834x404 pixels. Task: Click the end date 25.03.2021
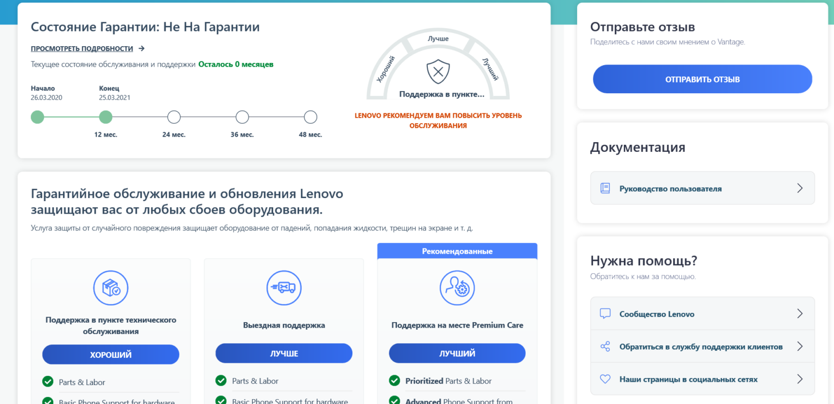(x=115, y=98)
